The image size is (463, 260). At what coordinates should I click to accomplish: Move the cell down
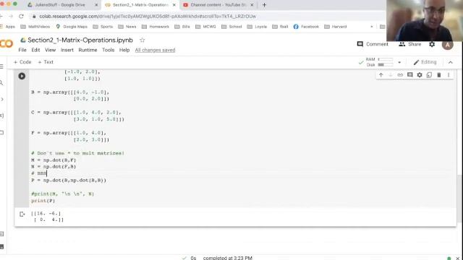coord(391,75)
